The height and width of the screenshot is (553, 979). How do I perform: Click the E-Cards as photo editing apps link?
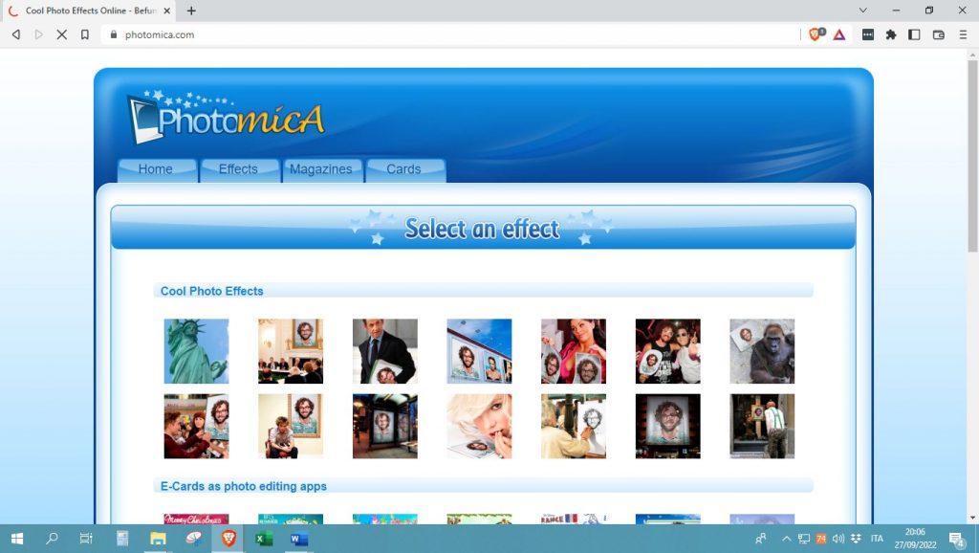pyautogui.click(x=243, y=486)
